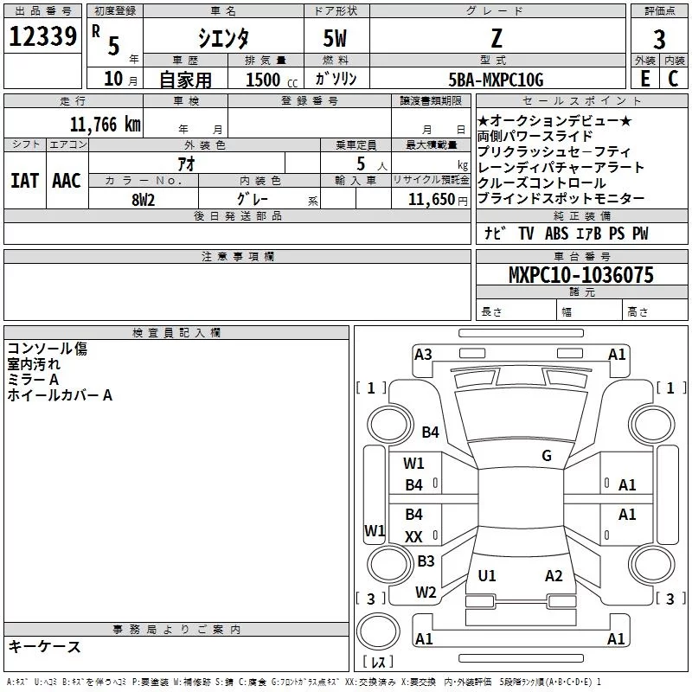Screen dimensions: 692x692
Task: Select the 純正装備 header
Action: [x=582, y=215]
